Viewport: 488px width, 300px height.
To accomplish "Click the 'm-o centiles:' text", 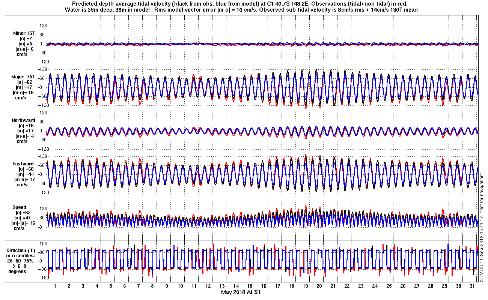I will point(21,255).
